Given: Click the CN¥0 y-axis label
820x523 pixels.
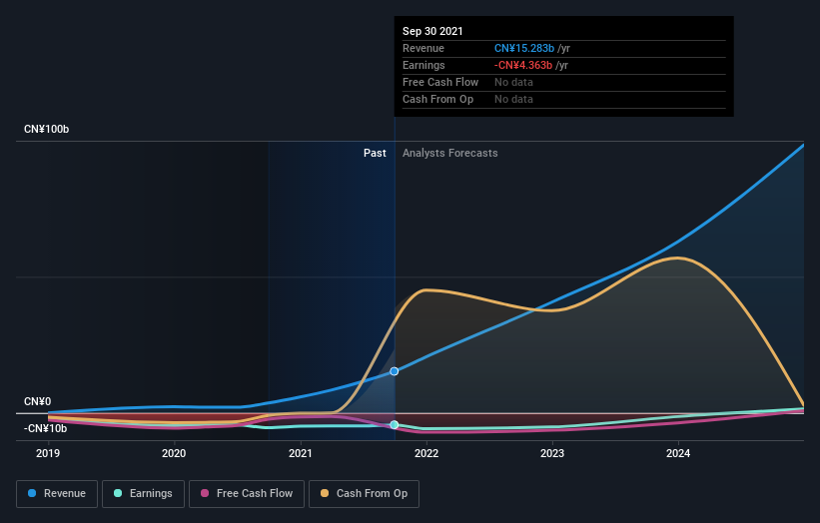Looking at the screenshot, I should [x=38, y=402].
